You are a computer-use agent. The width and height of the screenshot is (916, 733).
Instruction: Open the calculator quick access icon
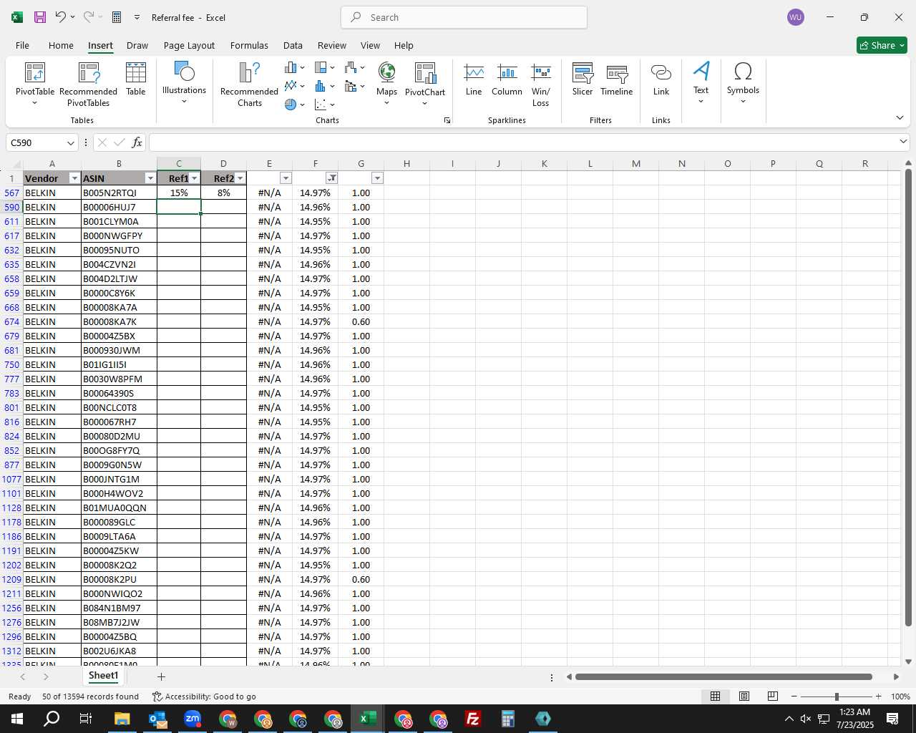117,17
